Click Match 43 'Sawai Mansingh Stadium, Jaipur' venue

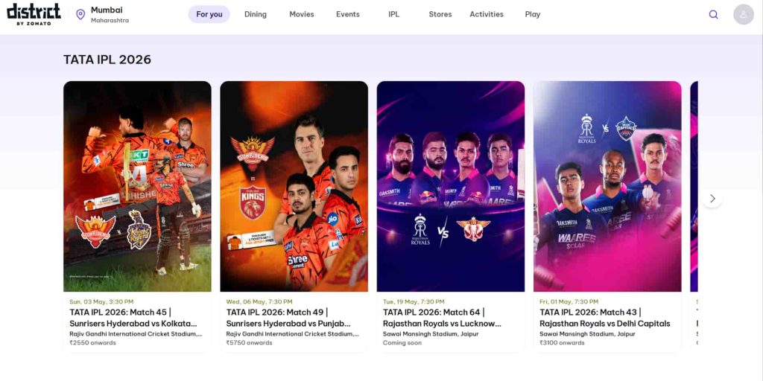tap(587, 334)
